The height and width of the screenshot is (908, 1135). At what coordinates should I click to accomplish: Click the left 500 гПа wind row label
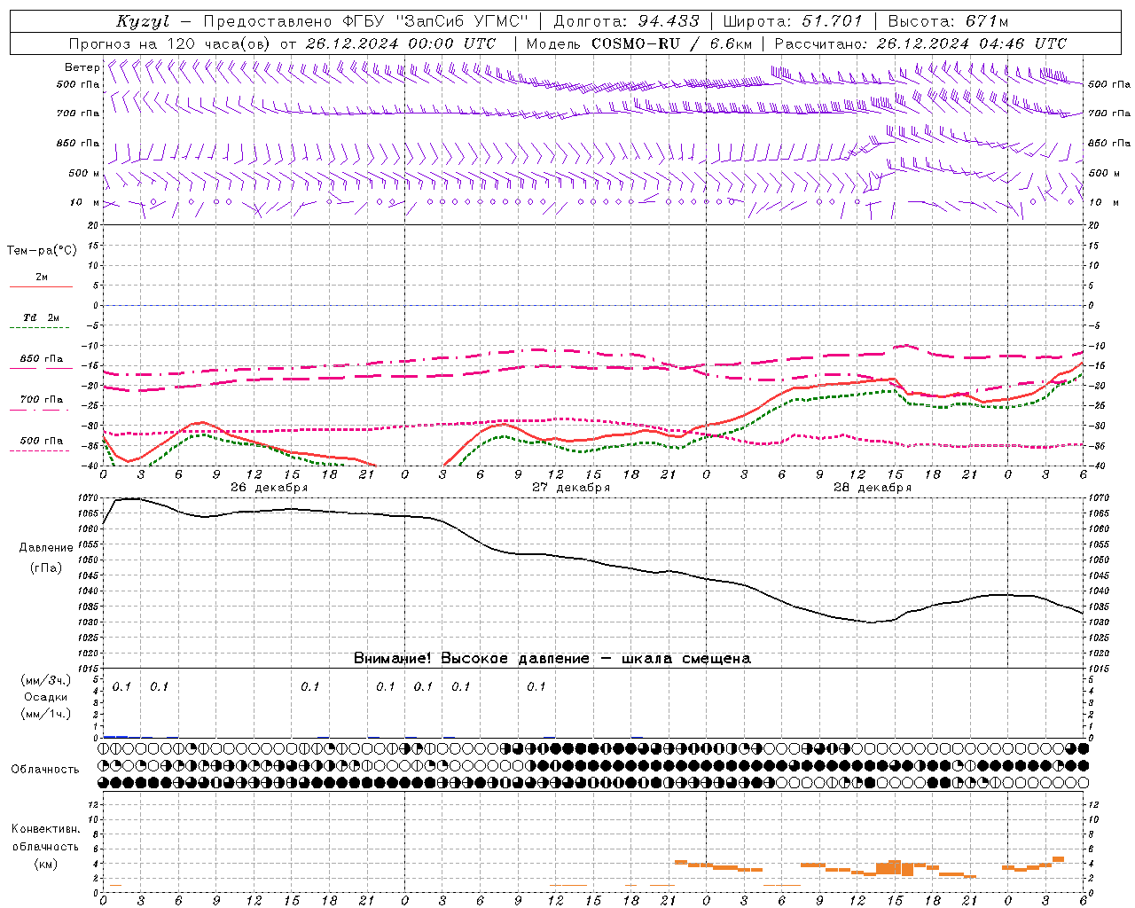(78, 85)
